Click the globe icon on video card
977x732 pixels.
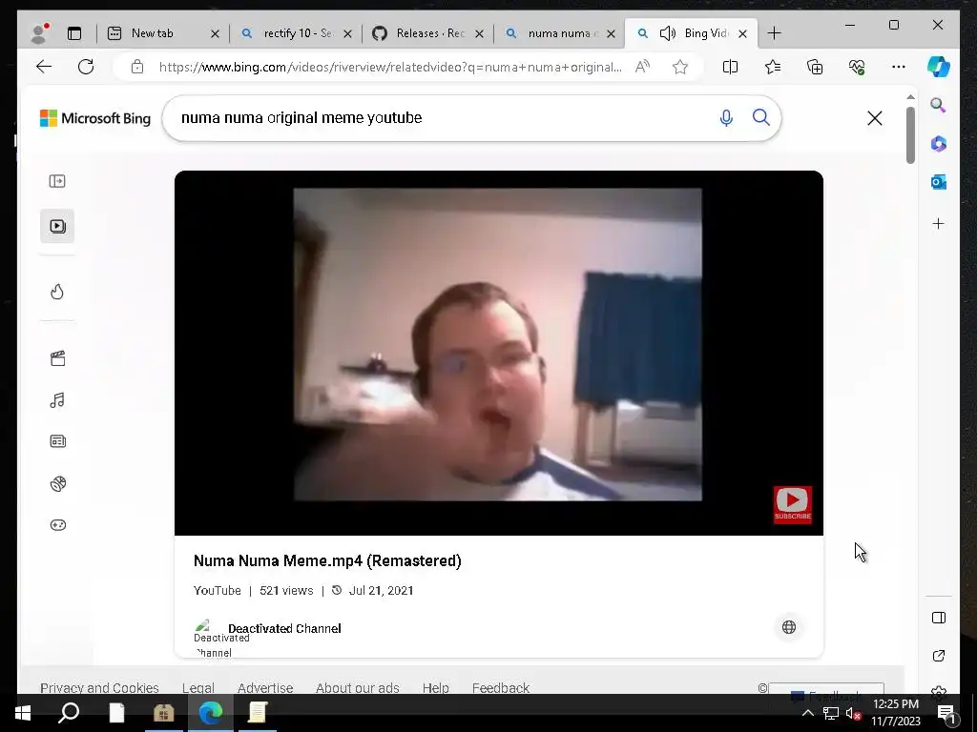tap(789, 627)
